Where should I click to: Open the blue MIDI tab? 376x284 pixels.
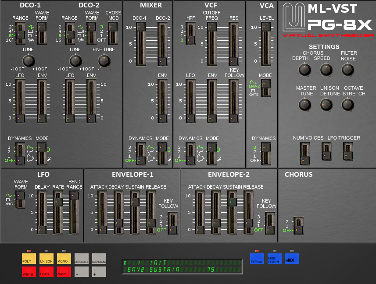point(292,258)
